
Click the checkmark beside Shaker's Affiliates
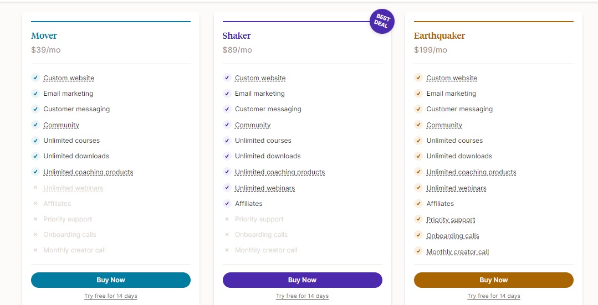(227, 204)
